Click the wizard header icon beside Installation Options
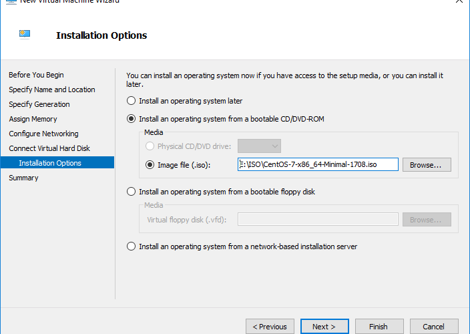470x334 pixels. point(25,33)
